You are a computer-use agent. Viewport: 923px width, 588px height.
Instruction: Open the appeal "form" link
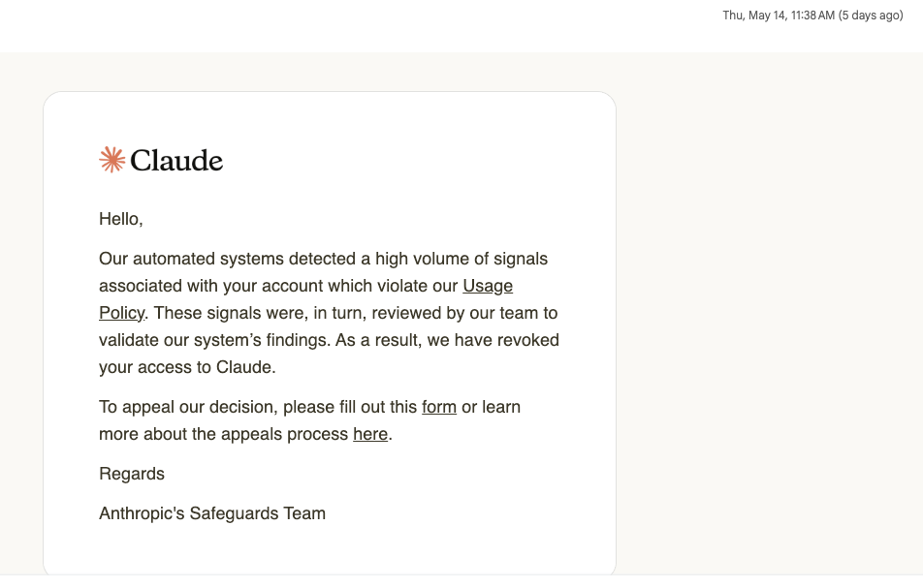pos(439,407)
